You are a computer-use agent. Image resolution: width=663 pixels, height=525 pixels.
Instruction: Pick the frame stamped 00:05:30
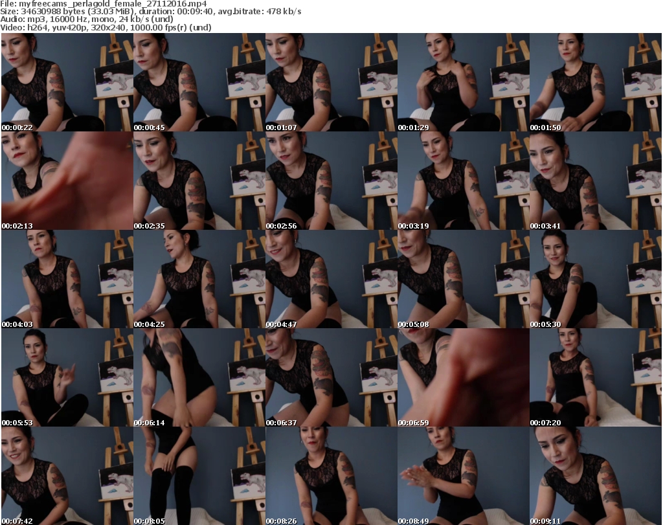tap(596, 280)
